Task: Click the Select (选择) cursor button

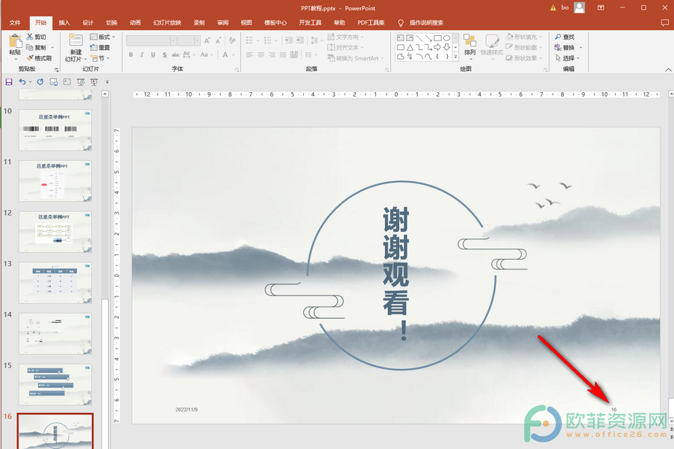Action: click(x=565, y=58)
